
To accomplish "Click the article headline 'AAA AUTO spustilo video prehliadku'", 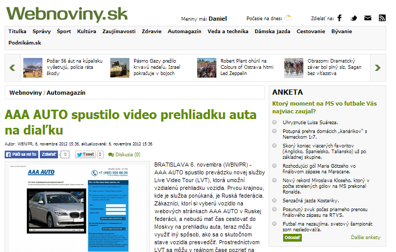I will [130, 123].
